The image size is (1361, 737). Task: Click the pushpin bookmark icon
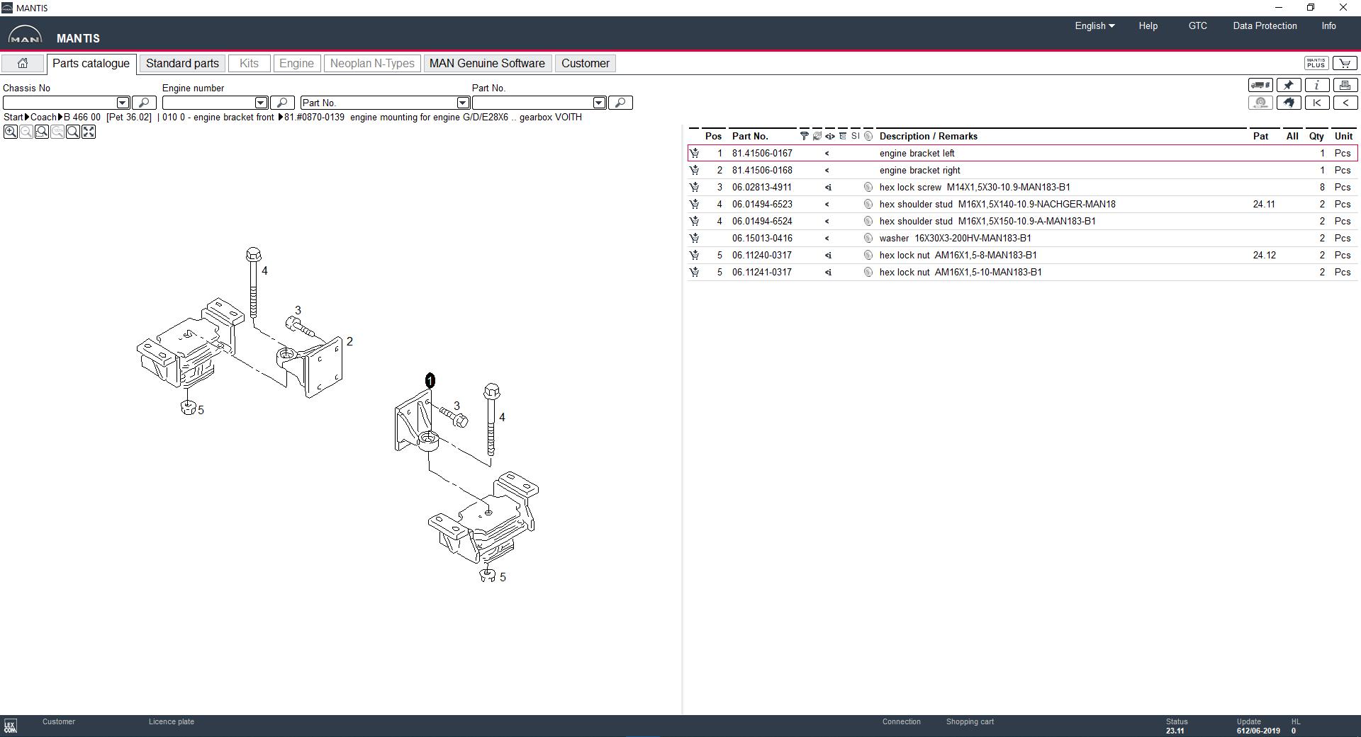1289,85
